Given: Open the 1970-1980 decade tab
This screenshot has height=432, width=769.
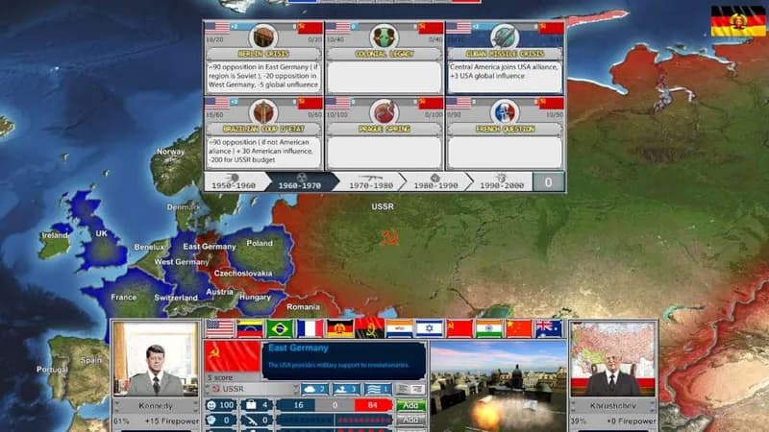Looking at the screenshot, I should (371, 181).
